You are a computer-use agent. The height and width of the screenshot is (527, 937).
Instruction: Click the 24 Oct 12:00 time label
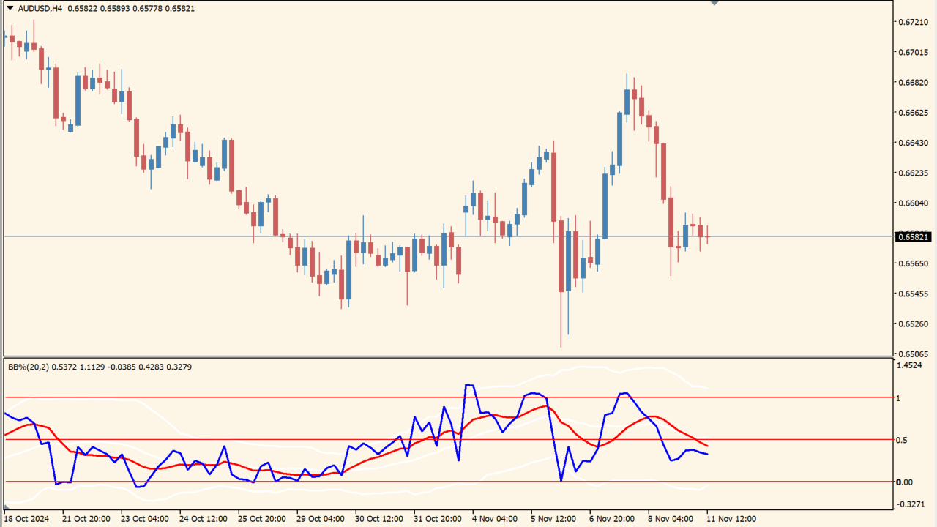coord(204,519)
